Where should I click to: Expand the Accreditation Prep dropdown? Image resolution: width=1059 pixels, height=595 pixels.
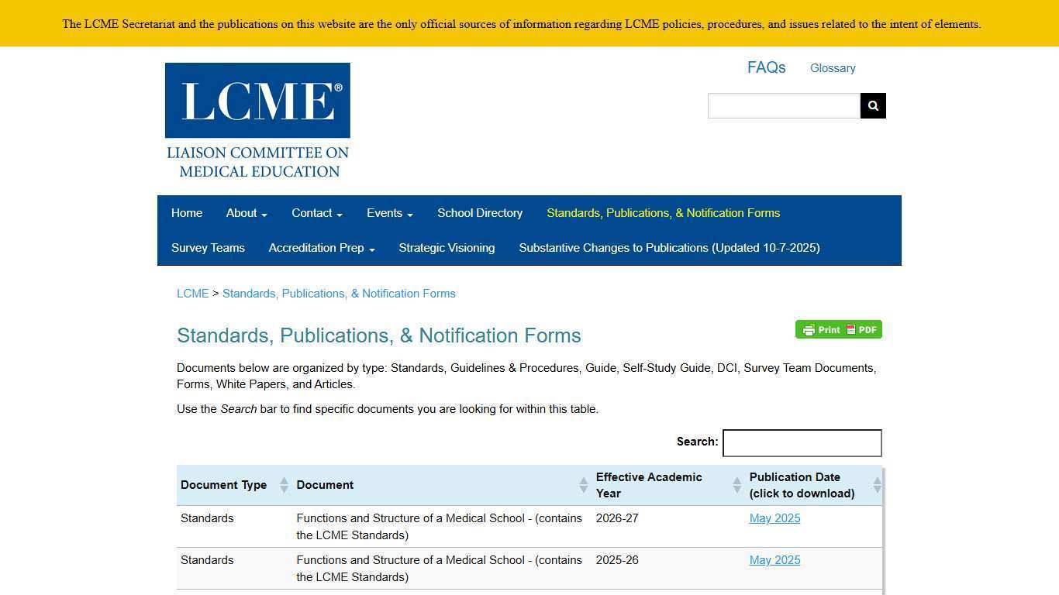point(321,248)
